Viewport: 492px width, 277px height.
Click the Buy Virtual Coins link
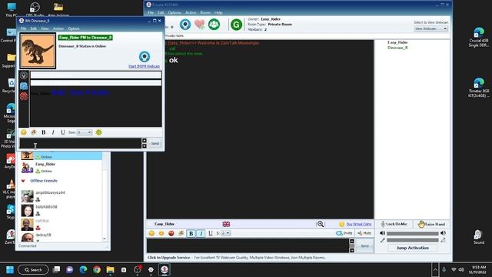point(359,224)
